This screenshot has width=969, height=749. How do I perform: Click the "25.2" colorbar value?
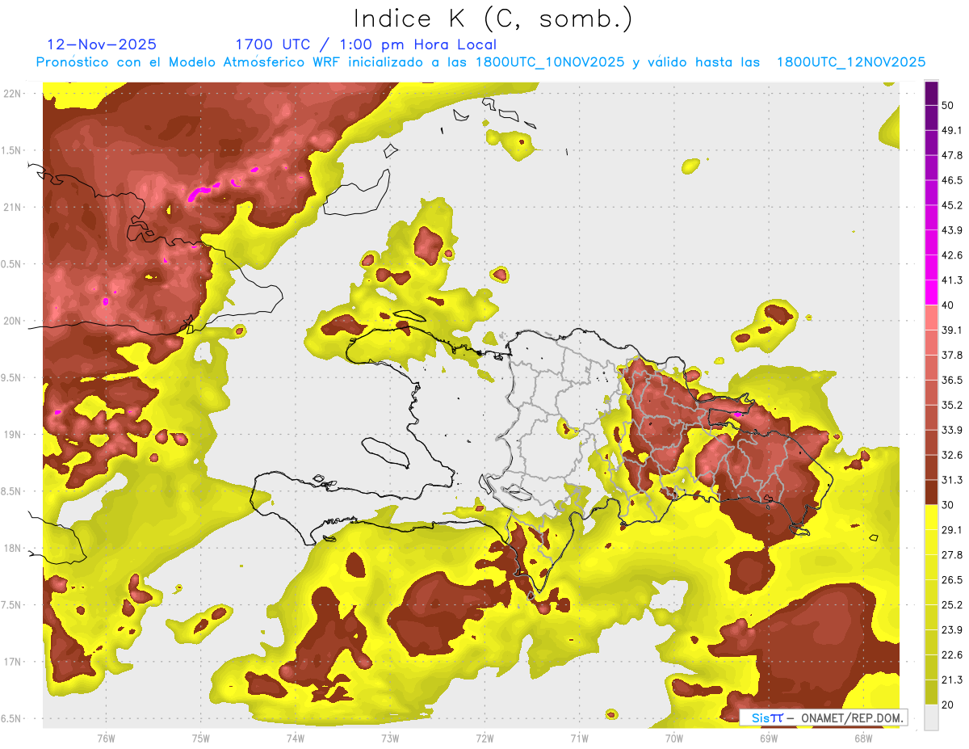[x=952, y=605]
